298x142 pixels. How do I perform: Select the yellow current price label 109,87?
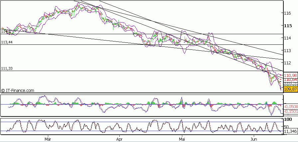point(291,89)
